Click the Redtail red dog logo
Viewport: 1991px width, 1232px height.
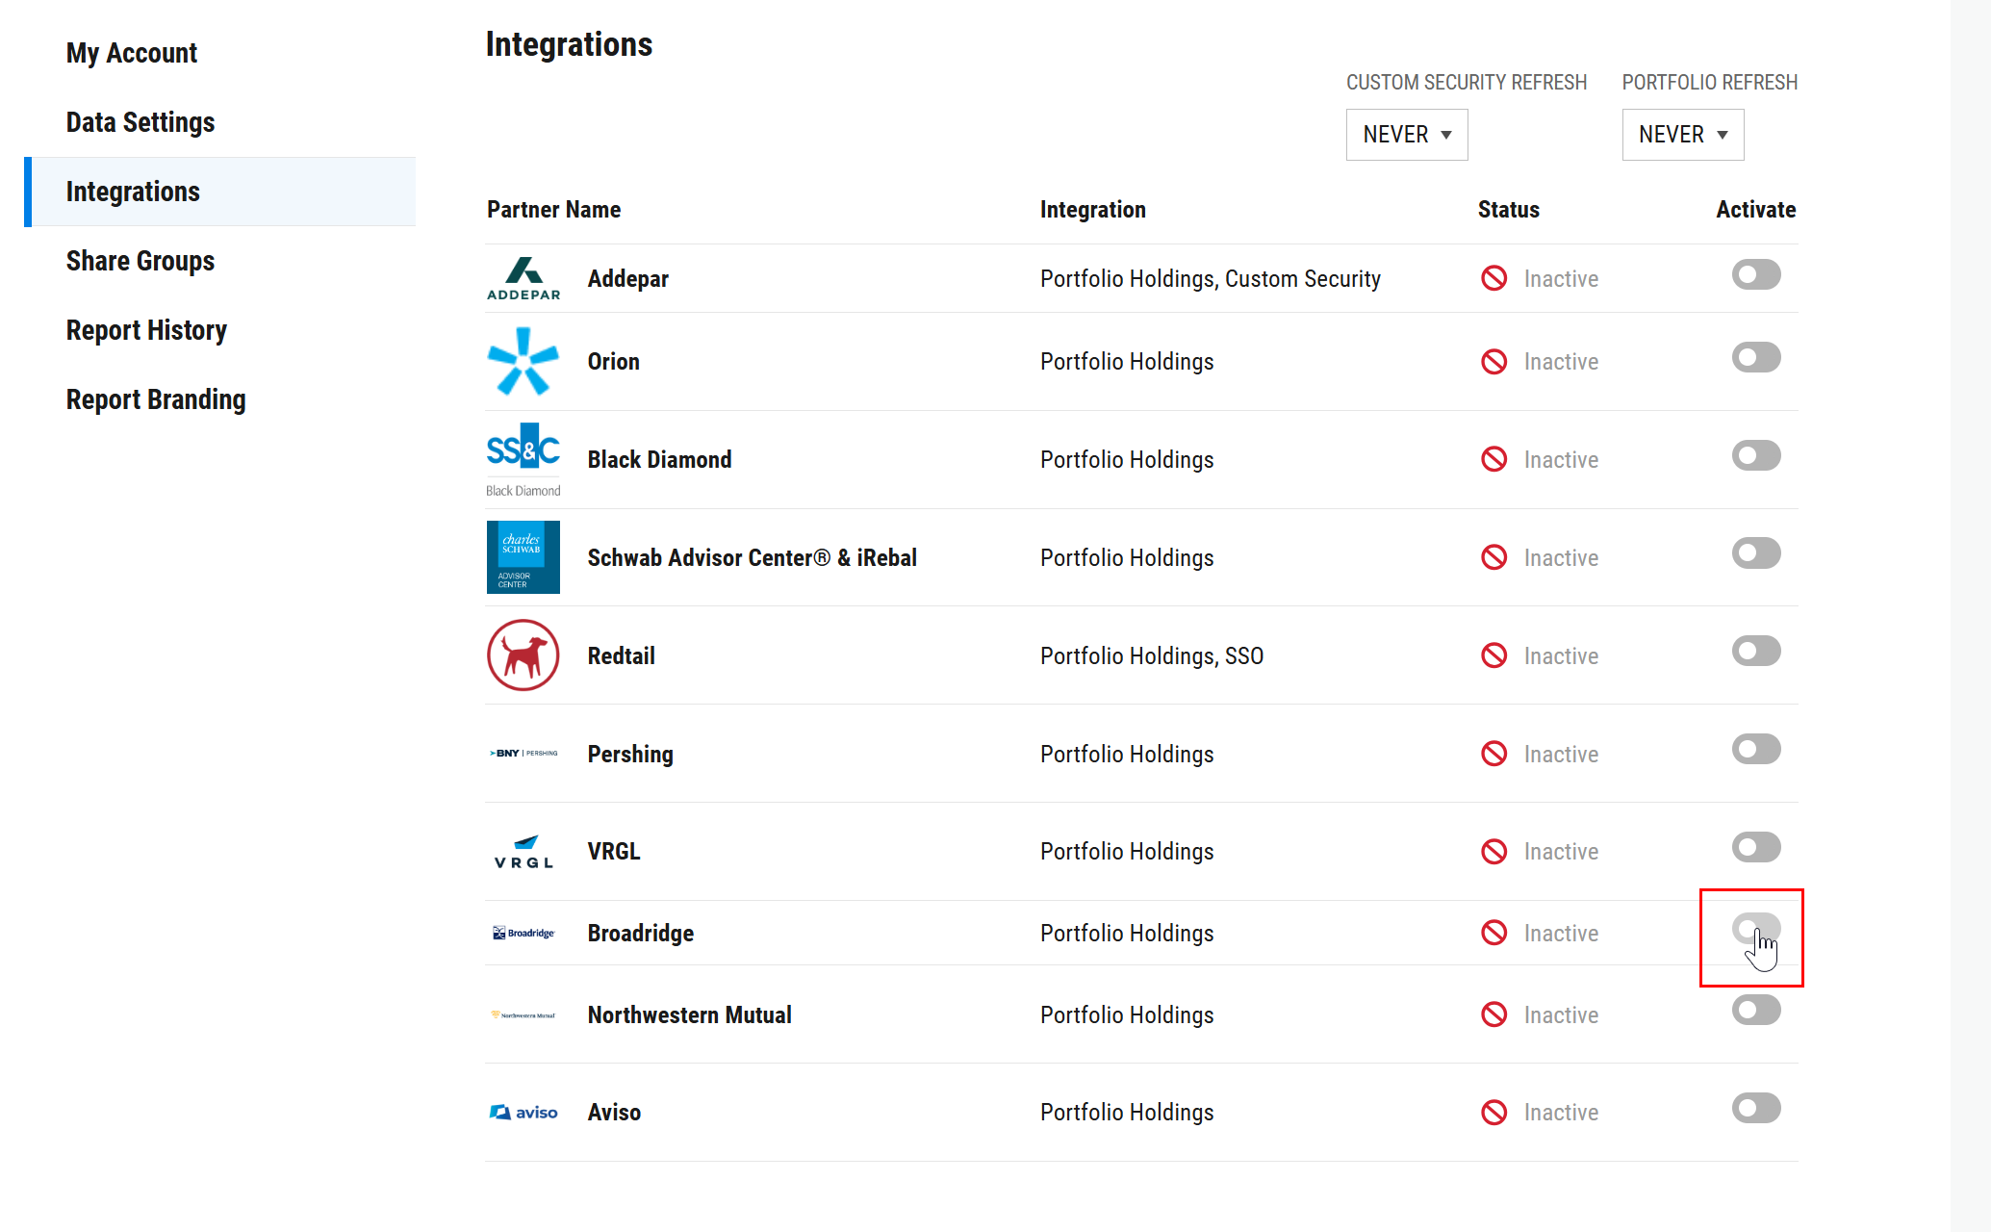coord(523,655)
